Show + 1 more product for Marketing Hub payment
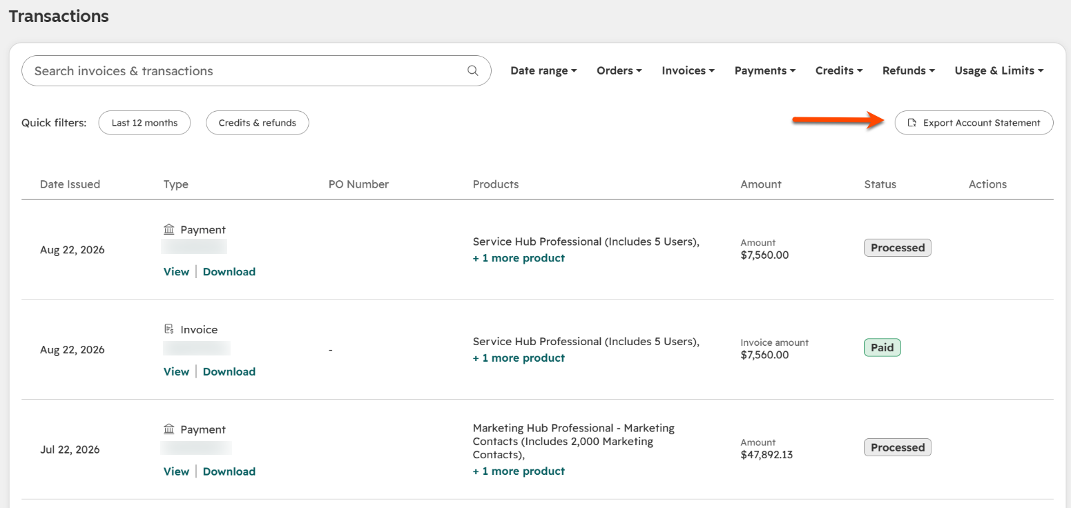 click(x=519, y=471)
